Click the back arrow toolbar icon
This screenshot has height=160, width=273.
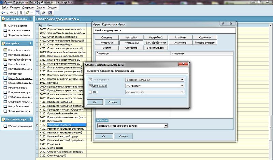[x=3, y=13]
